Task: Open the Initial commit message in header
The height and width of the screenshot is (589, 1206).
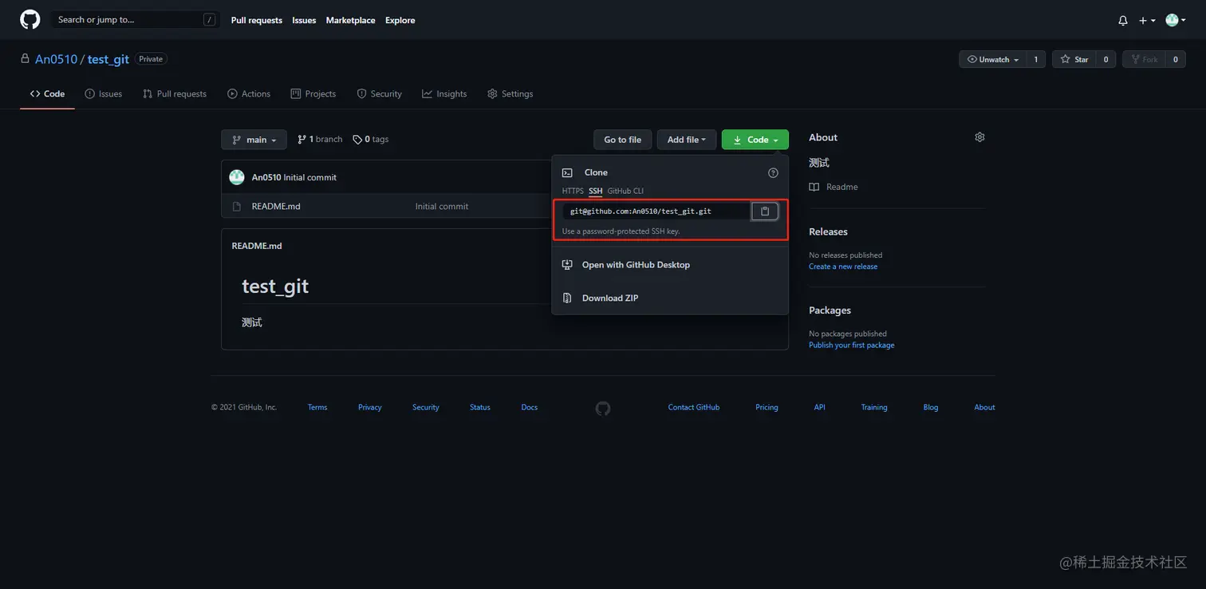Action: [x=310, y=177]
